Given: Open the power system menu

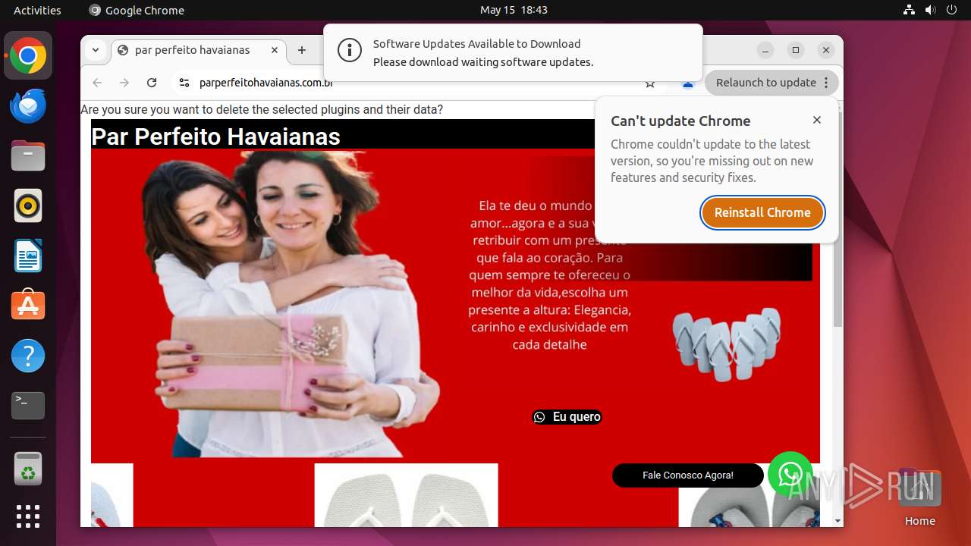Looking at the screenshot, I should click(x=951, y=10).
